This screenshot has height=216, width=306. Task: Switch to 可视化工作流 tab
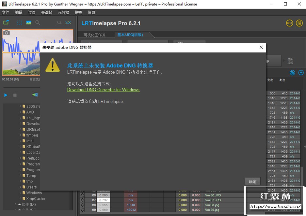coord(94,35)
